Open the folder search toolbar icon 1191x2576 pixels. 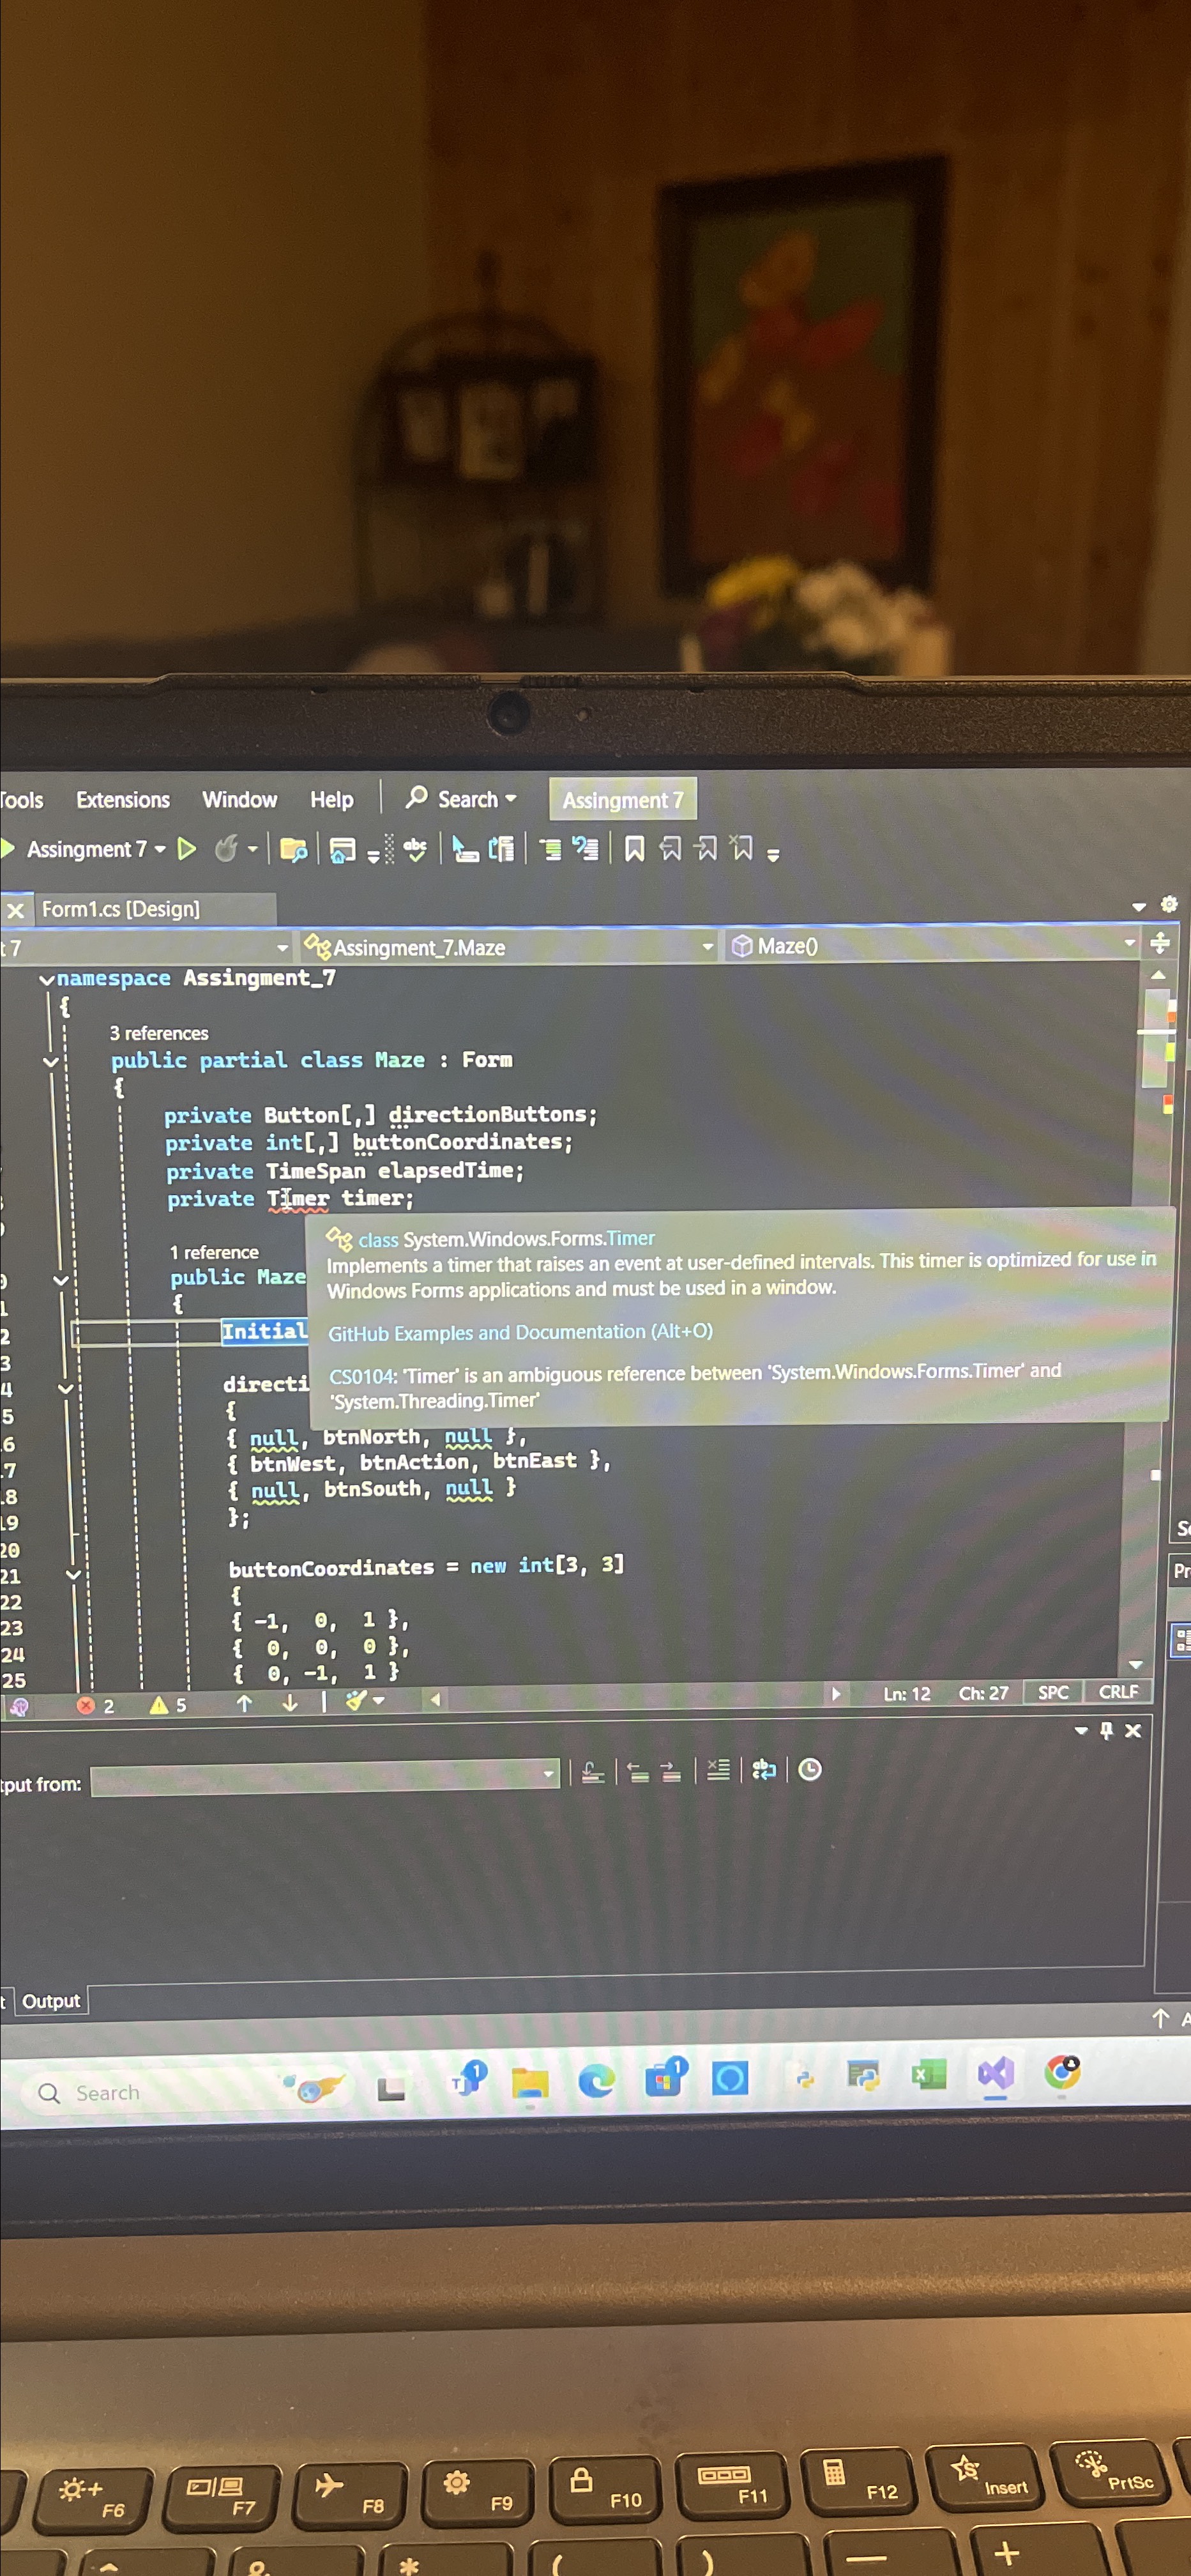point(292,850)
